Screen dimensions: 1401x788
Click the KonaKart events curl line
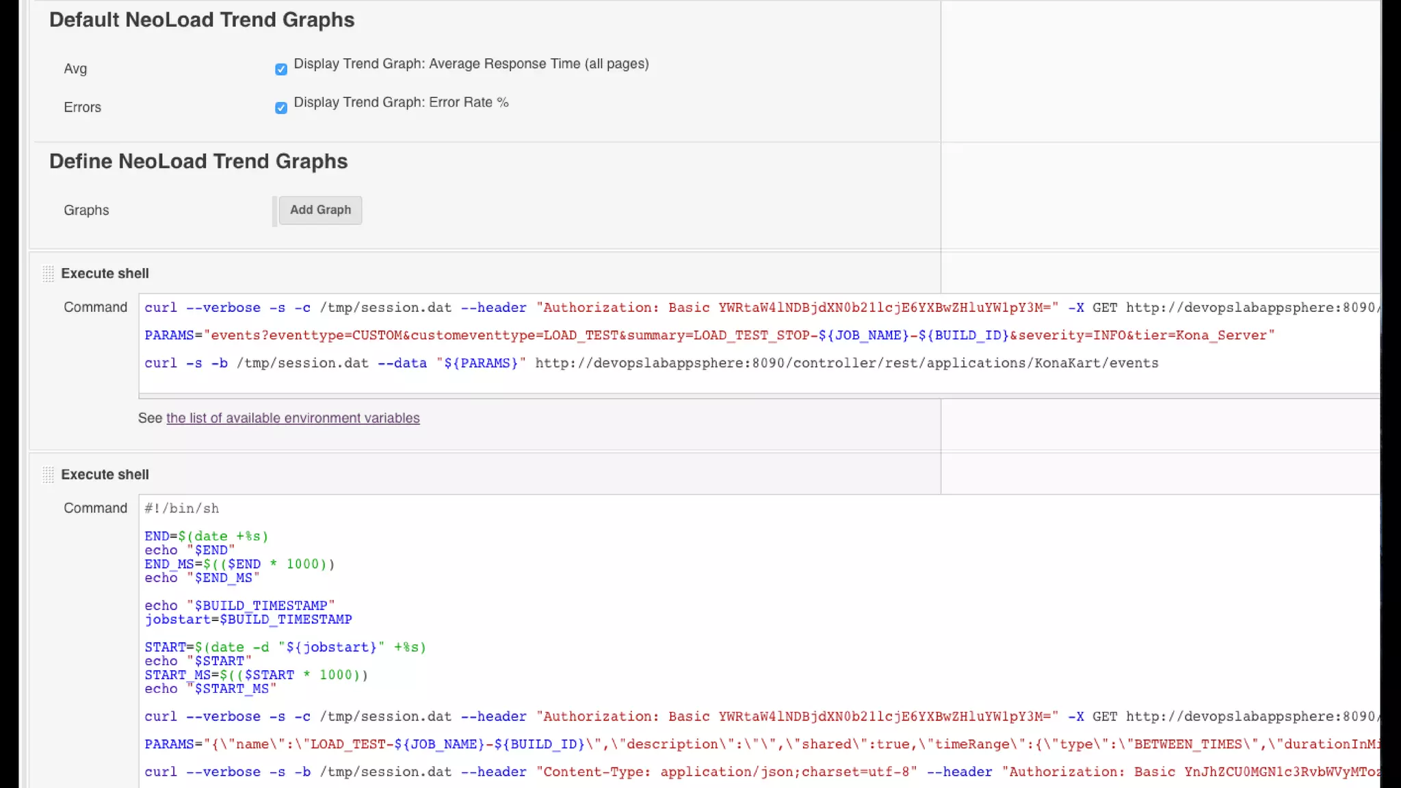[651, 363]
